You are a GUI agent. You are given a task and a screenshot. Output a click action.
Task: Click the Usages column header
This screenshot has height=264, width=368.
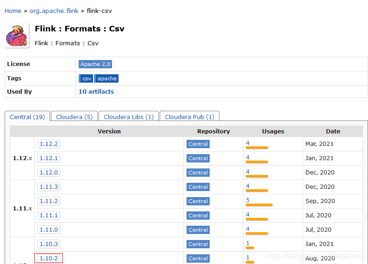(273, 131)
